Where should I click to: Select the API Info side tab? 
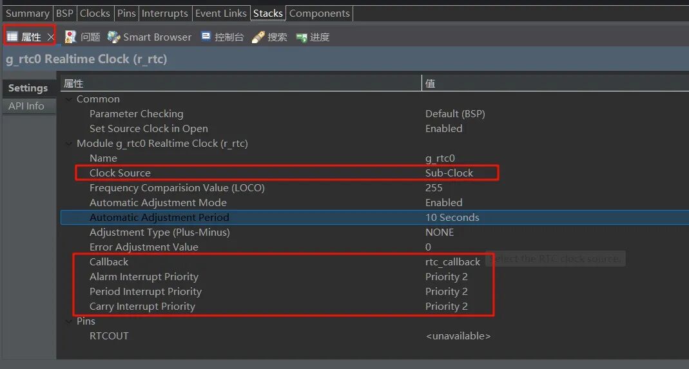coord(26,106)
